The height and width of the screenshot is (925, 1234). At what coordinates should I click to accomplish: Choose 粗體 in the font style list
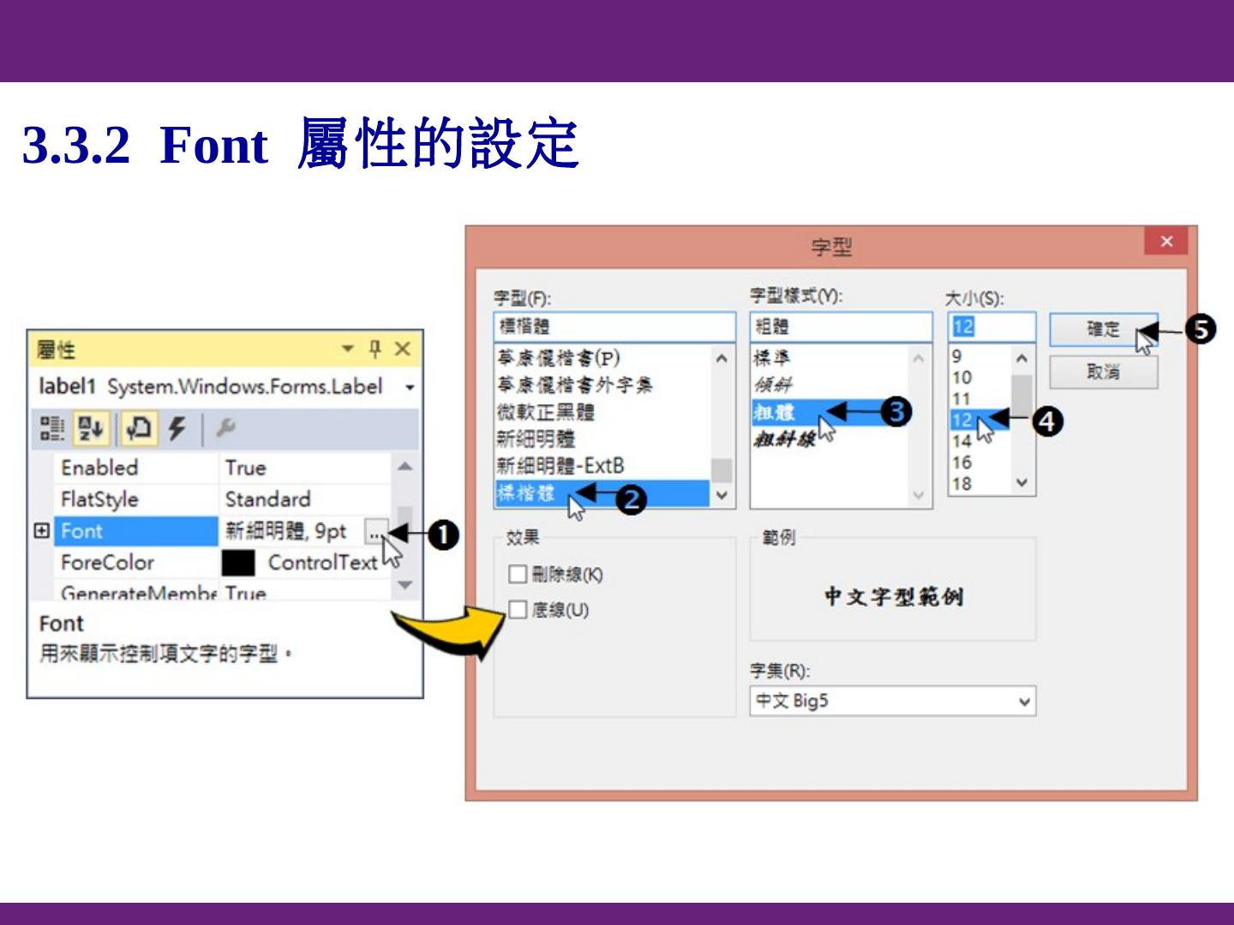pyautogui.click(x=775, y=412)
